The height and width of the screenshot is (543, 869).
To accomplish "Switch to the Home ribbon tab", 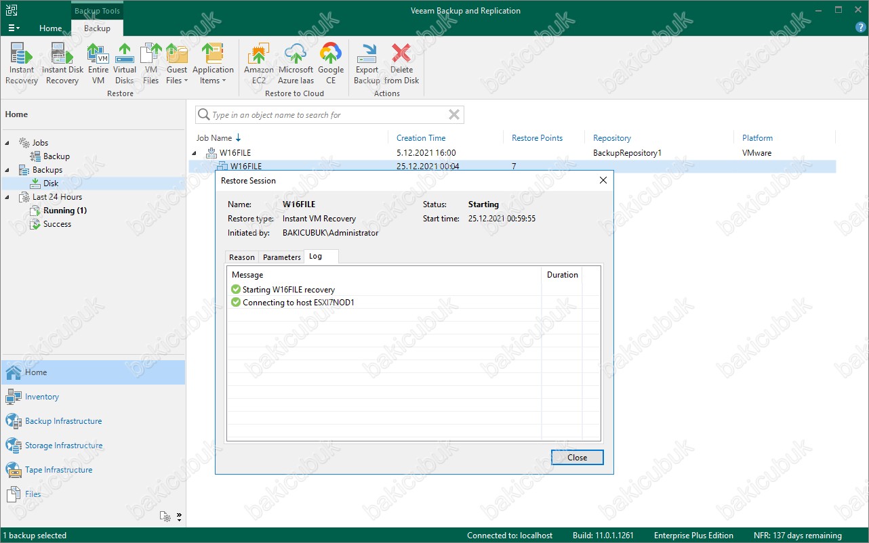I will tap(51, 28).
